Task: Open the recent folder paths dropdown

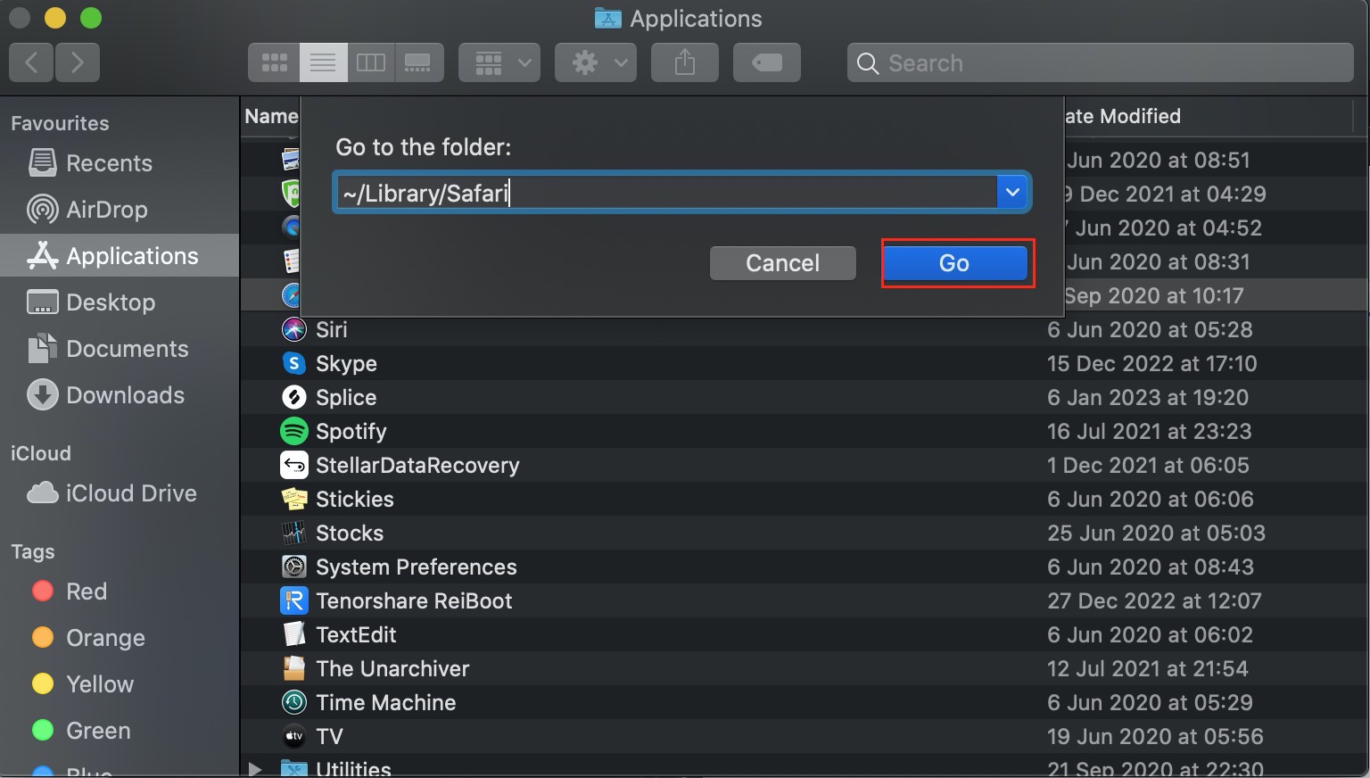Action: 1012,193
